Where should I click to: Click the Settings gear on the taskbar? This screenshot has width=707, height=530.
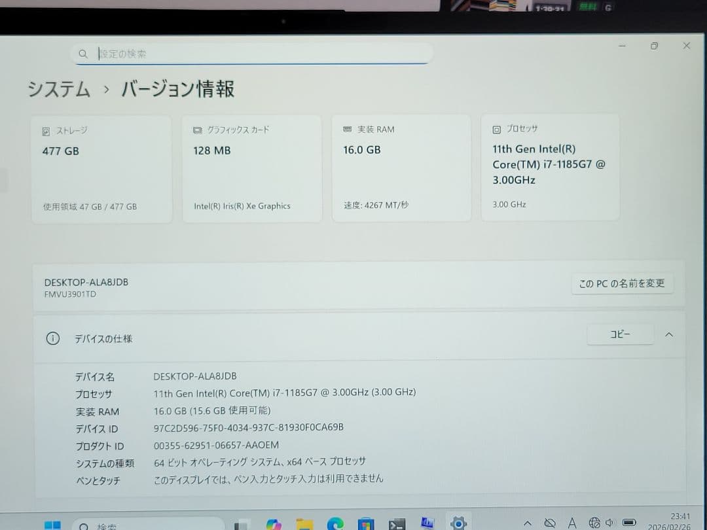coord(458,523)
